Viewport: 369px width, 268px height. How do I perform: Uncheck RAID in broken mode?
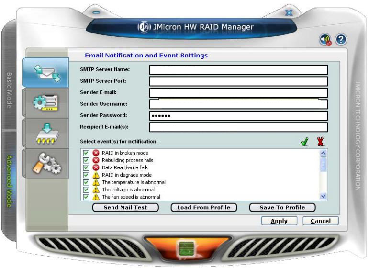tap(86, 153)
